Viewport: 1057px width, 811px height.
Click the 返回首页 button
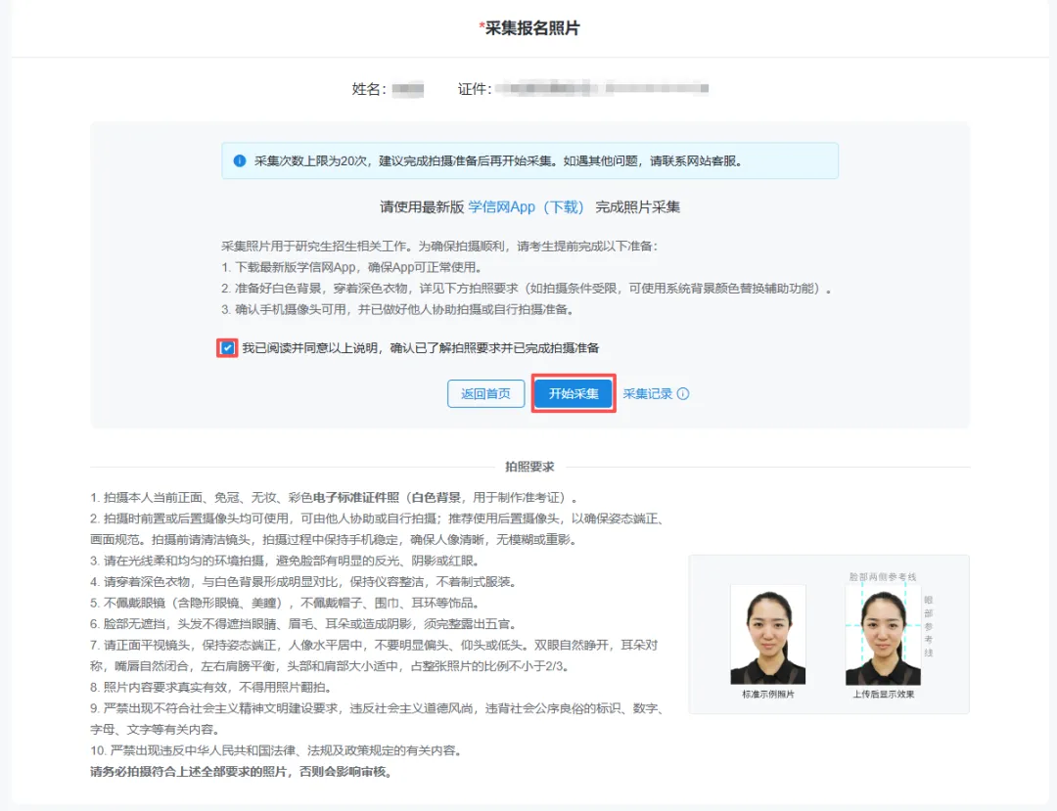(x=486, y=393)
